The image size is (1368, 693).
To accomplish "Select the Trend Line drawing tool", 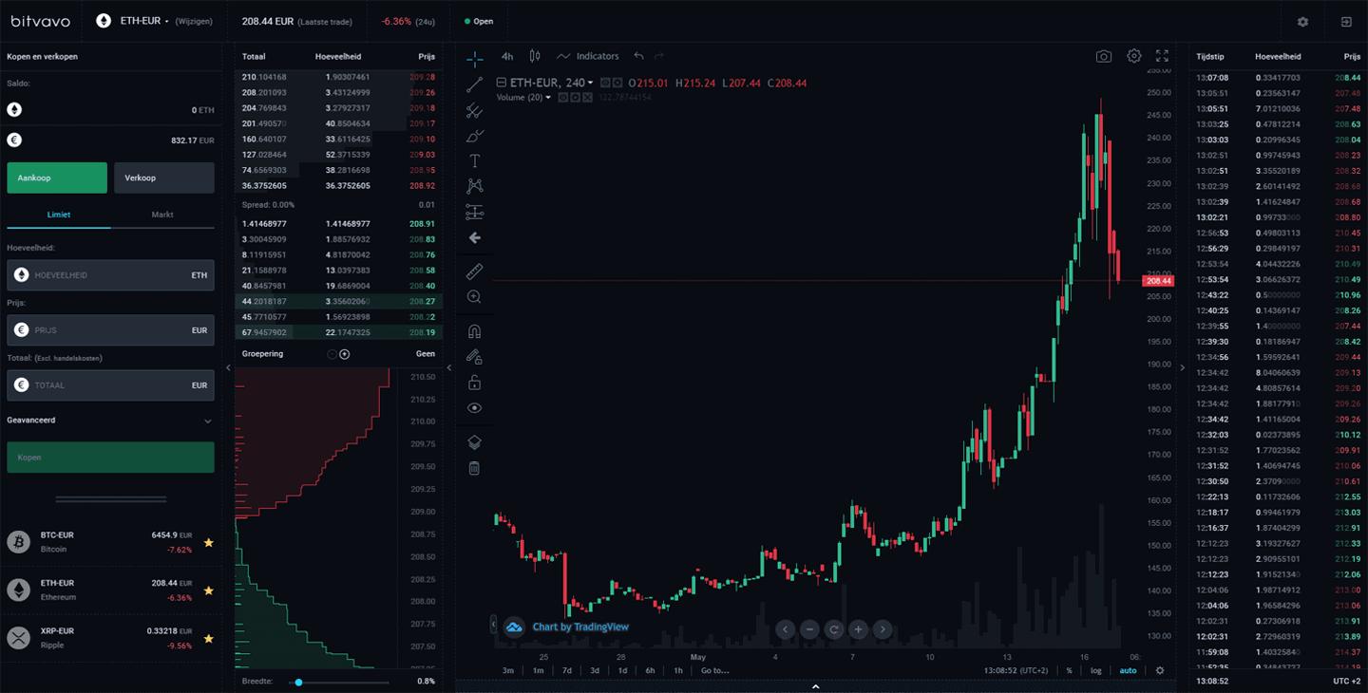I will coord(474,84).
